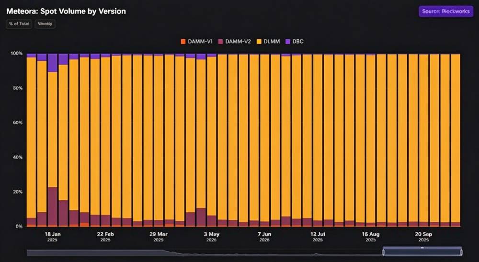Click the 29 Mar bar

point(159,140)
